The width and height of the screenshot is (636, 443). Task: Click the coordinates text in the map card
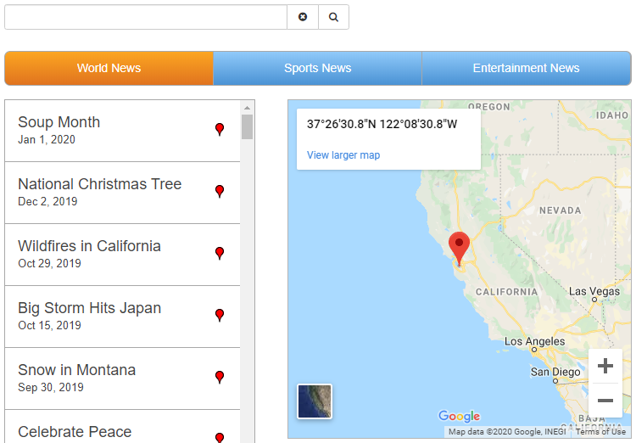pos(382,124)
